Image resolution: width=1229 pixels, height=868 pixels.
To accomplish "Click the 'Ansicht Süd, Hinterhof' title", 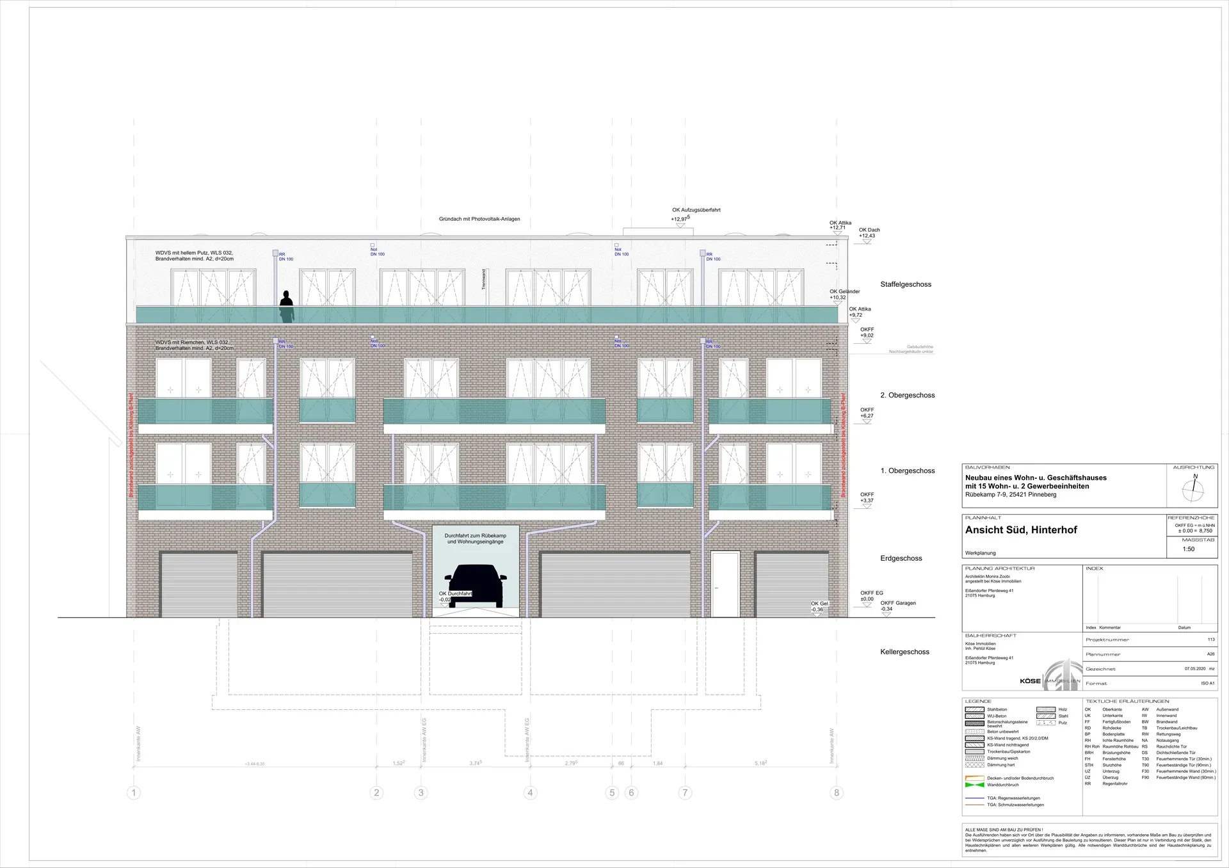I will click(x=1021, y=530).
